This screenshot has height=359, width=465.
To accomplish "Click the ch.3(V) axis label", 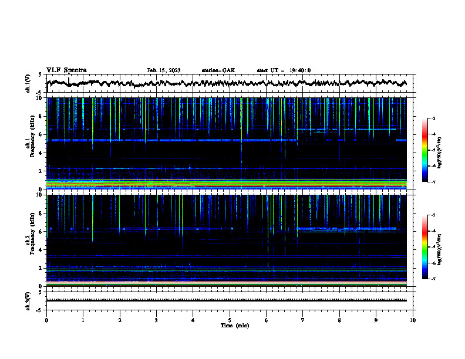I will pos(28,301).
